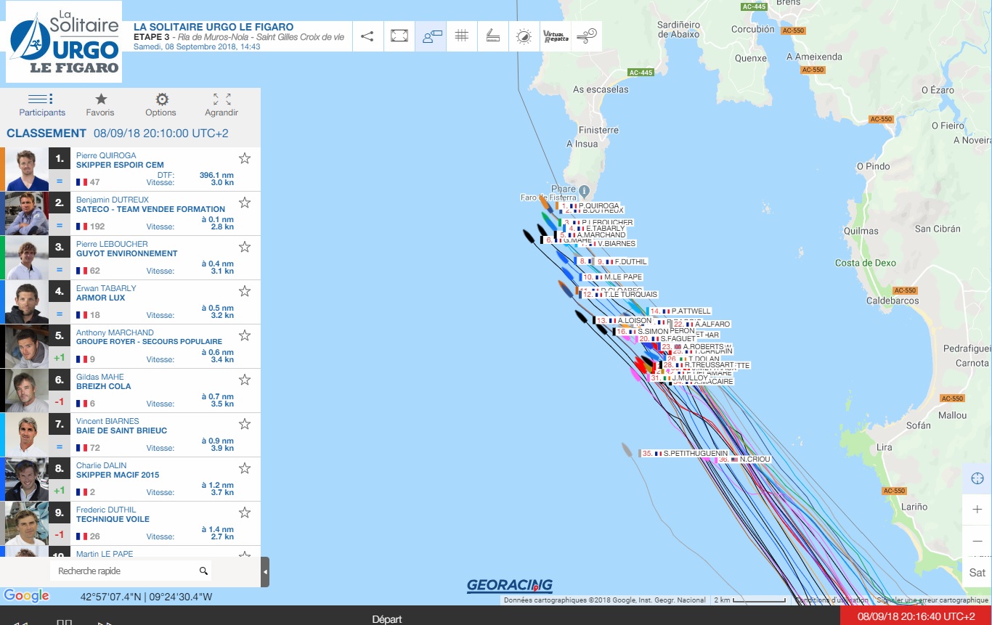Show the wind layer icon
Screen dimensions: 992x625
587,36
